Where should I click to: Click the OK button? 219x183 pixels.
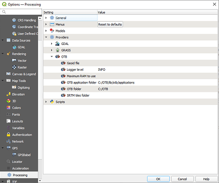coord(158,179)
